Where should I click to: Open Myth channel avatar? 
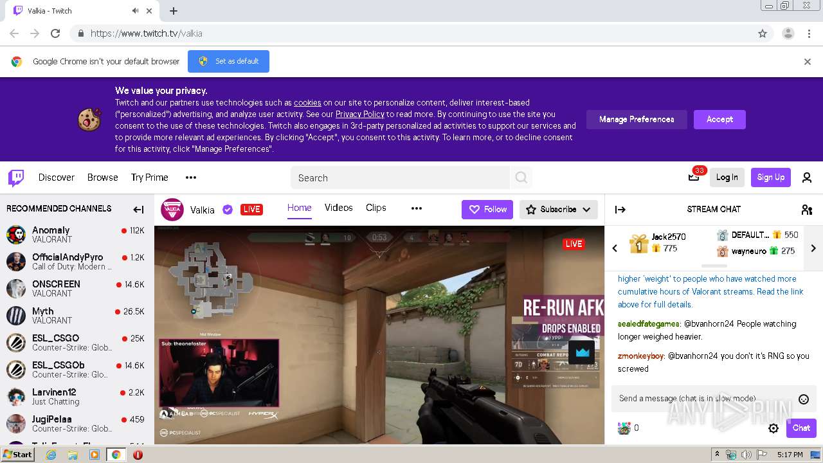16,316
